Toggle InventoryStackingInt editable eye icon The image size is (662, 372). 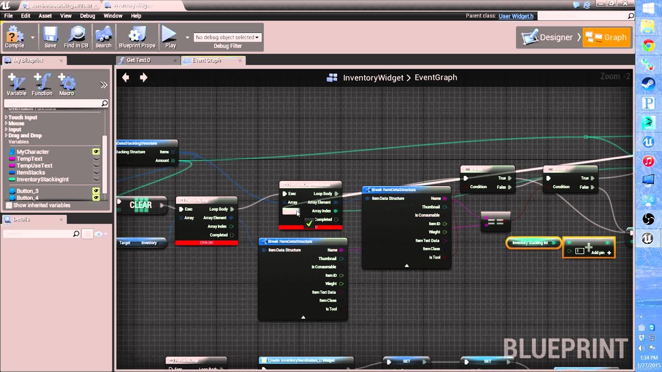(96, 179)
